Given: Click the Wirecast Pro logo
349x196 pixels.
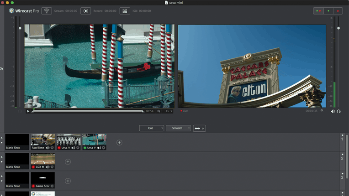Looking at the screenshot, I should pyautogui.click(x=24, y=11).
